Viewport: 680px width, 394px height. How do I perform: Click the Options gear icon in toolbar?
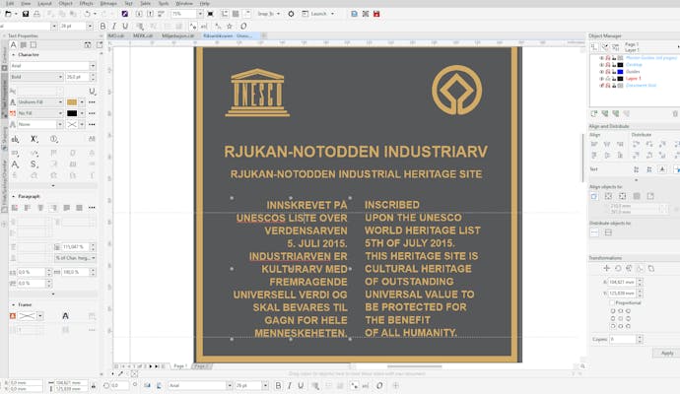pos(291,14)
